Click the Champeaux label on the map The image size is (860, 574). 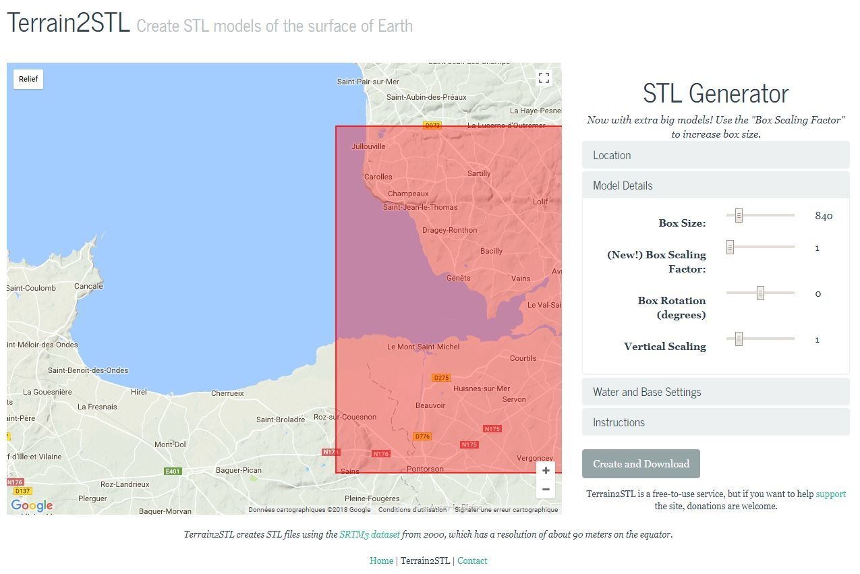coord(408,194)
